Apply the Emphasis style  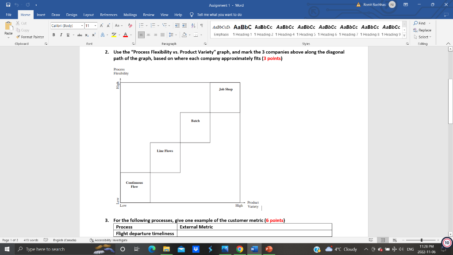(x=221, y=30)
